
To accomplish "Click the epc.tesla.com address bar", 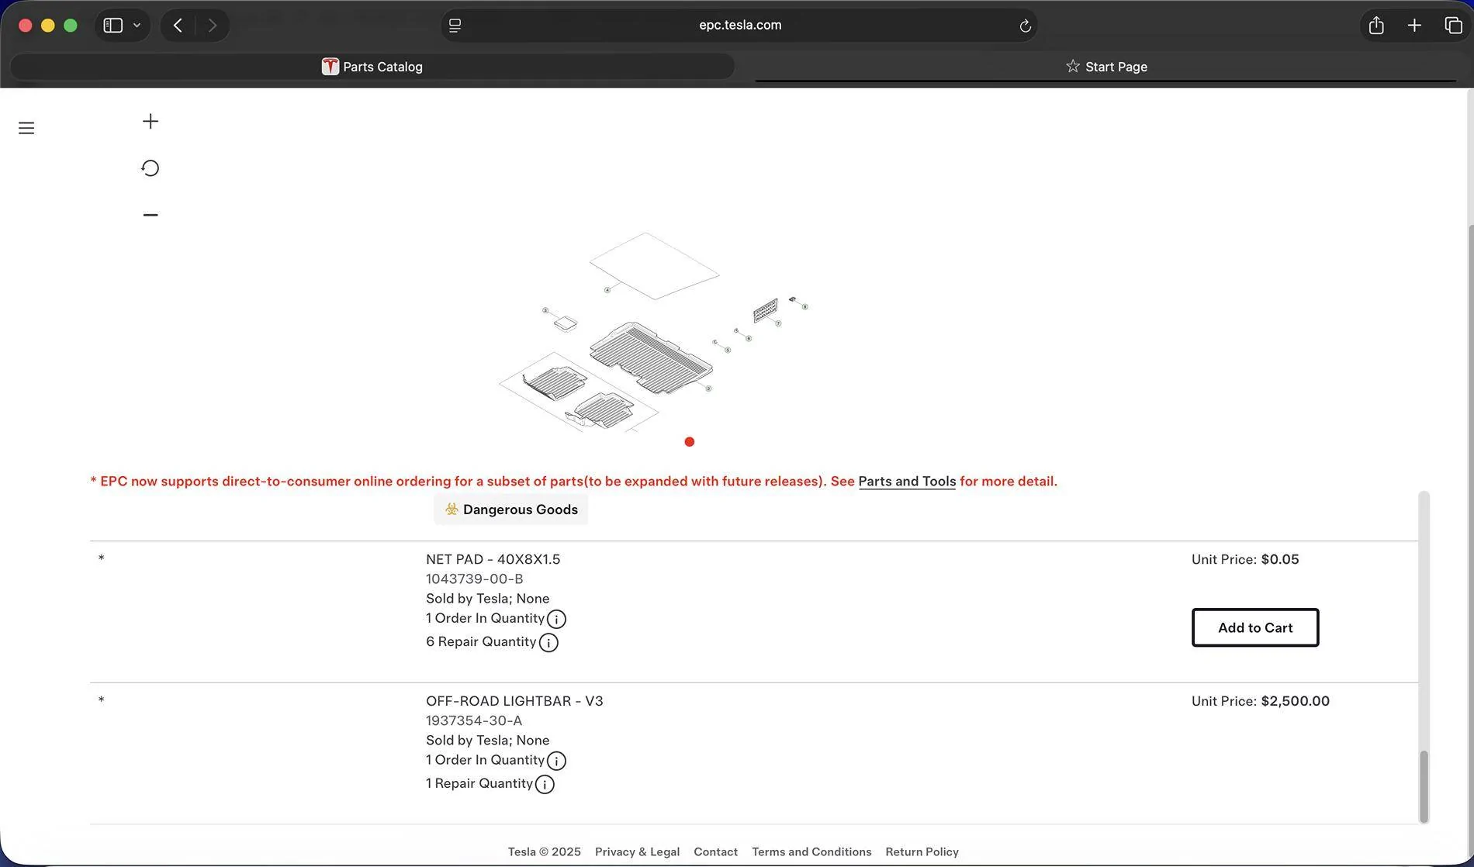I will (739, 25).
